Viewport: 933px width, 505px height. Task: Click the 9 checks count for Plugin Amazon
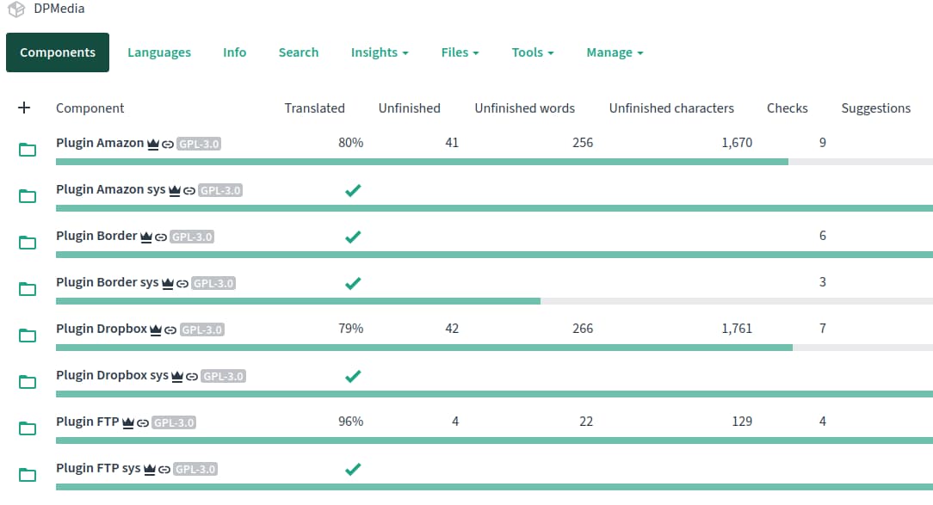(x=822, y=143)
